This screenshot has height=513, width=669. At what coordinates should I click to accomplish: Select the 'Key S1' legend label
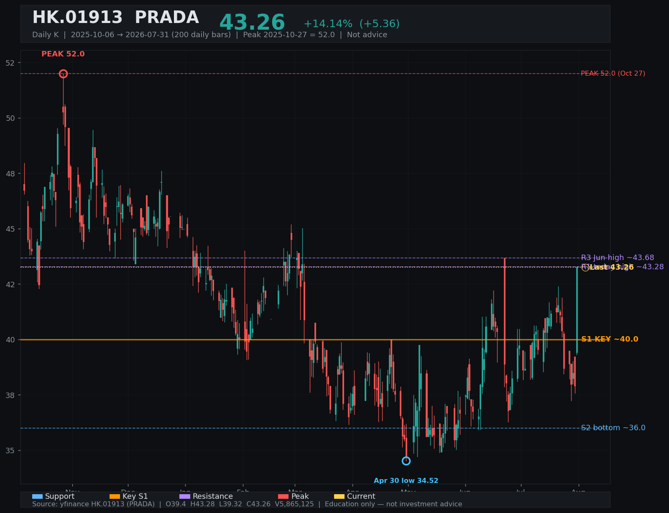135,497
